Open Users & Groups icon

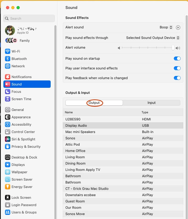click(x=8, y=212)
